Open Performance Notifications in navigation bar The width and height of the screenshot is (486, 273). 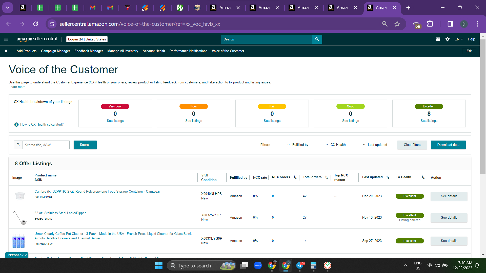click(x=188, y=51)
